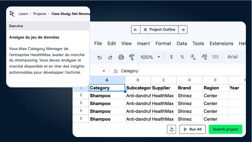The image size is (252, 142).
Task: Decrease decimal places
Action: 193,57
